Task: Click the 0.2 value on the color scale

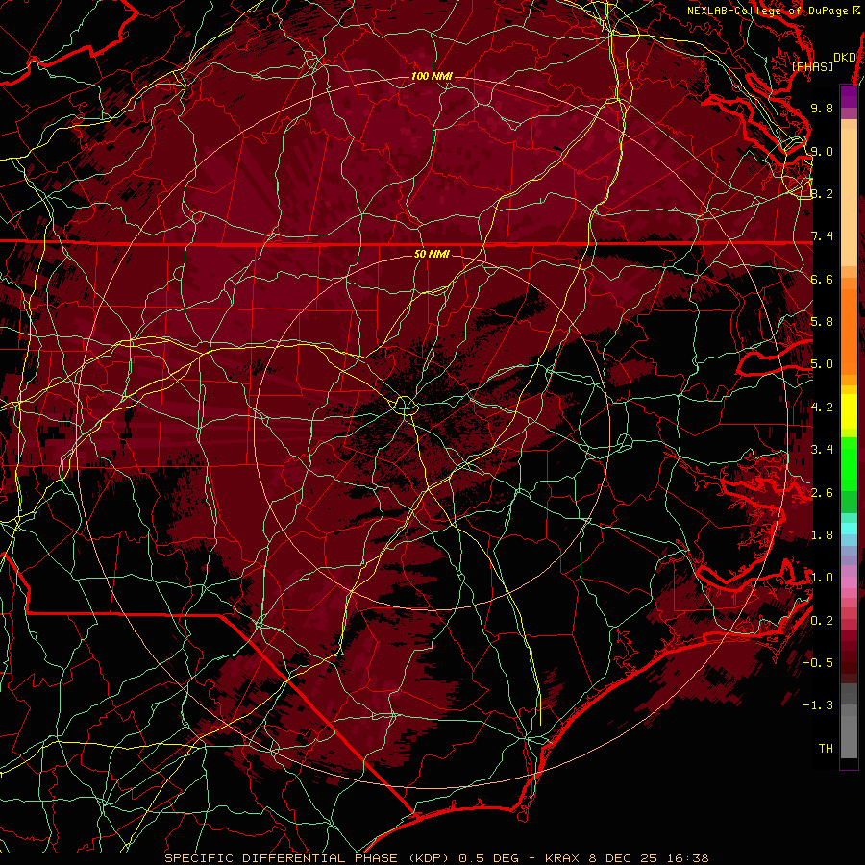Action: pyautogui.click(x=822, y=621)
